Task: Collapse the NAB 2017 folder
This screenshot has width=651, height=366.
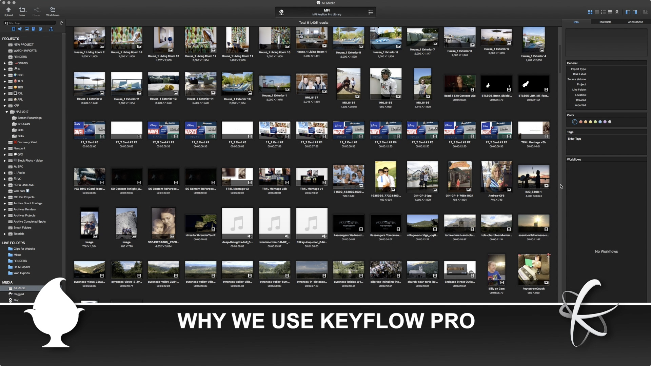Action: [6, 112]
